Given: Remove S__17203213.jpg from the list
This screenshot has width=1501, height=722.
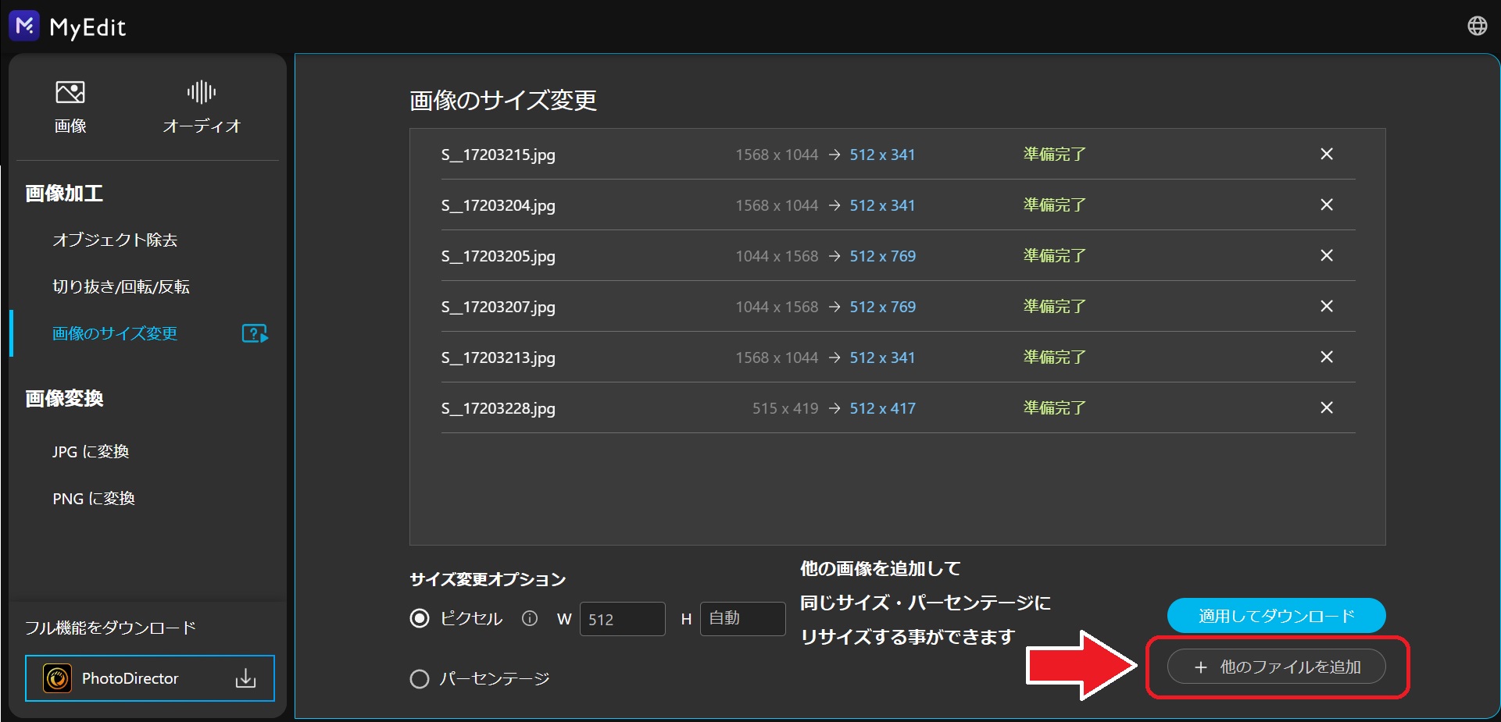Looking at the screenshot, I should click(x=1327, y=357).
